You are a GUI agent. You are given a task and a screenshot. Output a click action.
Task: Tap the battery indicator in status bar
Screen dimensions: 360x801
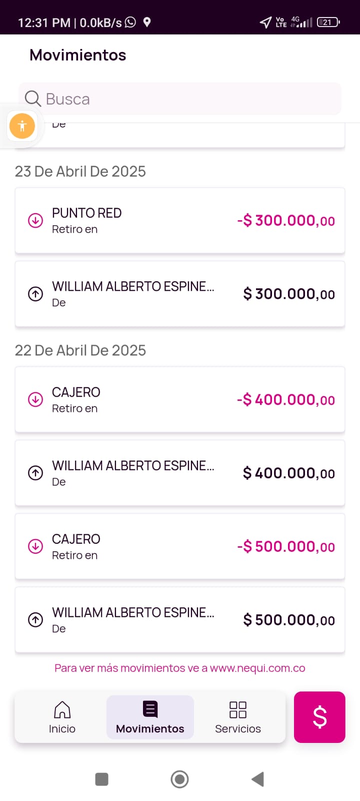[x=328, y=22]
